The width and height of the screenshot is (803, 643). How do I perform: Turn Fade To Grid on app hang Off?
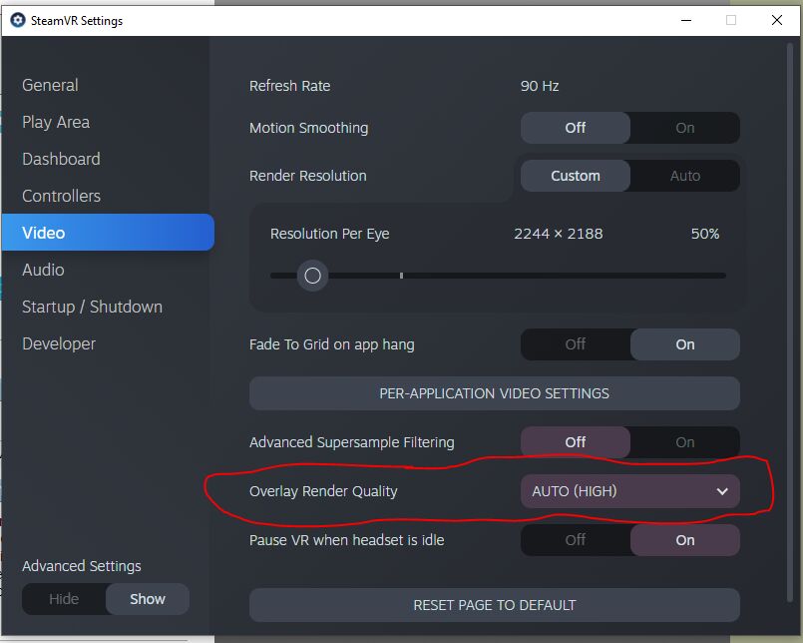[x=576, y=344]
